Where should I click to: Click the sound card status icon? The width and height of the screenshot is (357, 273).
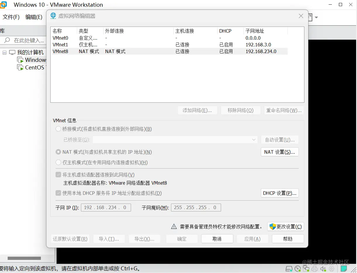click(x=323, y=269)
